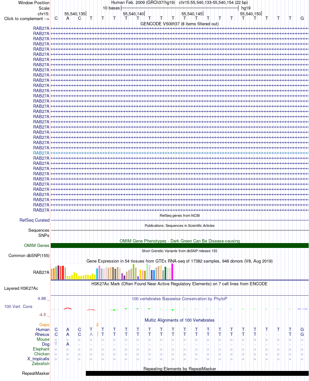Click the '10 bases' scale label
Screen dimensions: 309x381
pos(111,8)
